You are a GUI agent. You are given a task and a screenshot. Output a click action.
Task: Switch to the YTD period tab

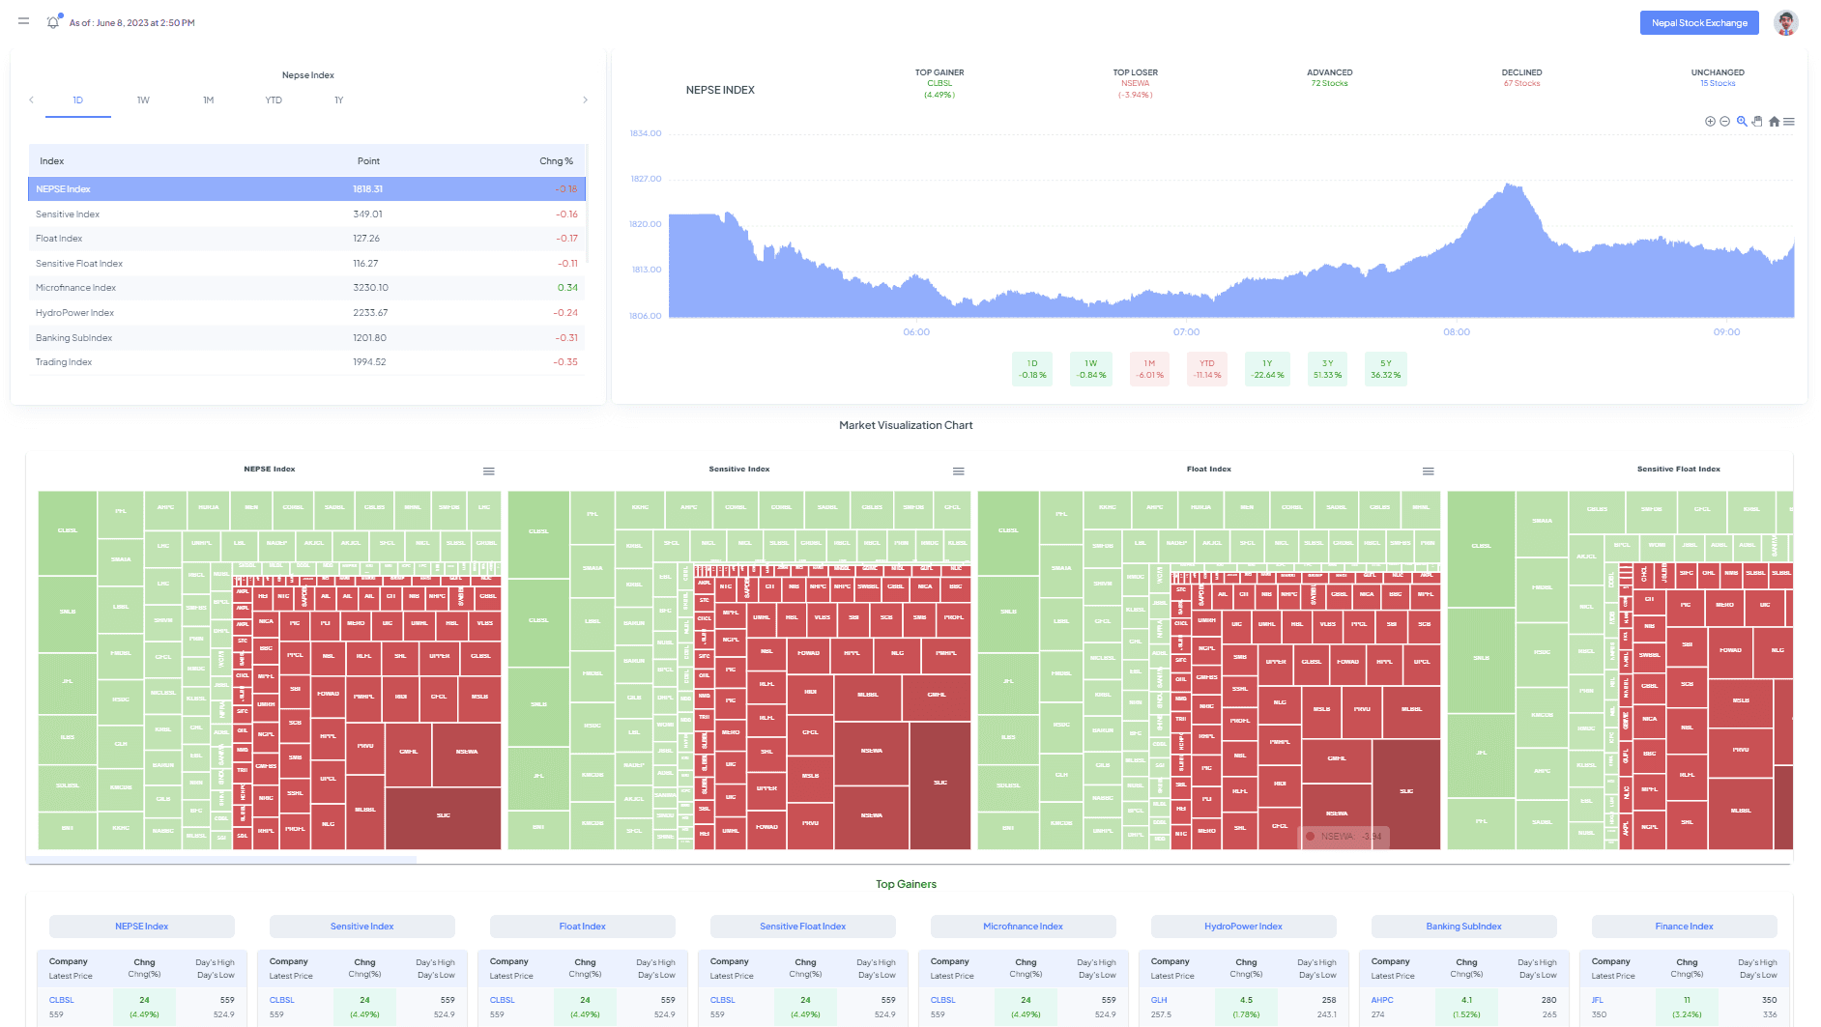pyautogui.click(x=274, y=100)
